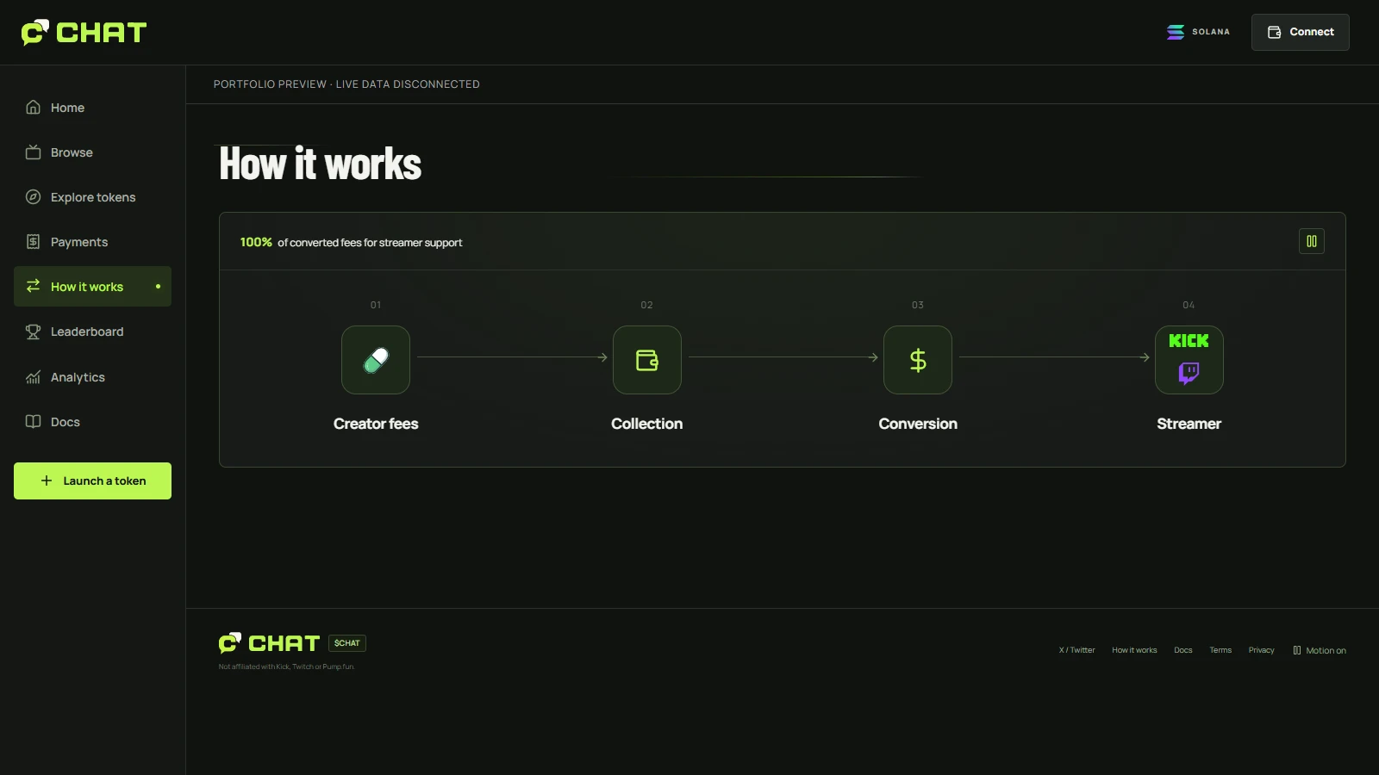The width and height of the screenshot is (1379, 775).
Task: Open the Terms link in the footer
Action: [x=1220, y=650]
